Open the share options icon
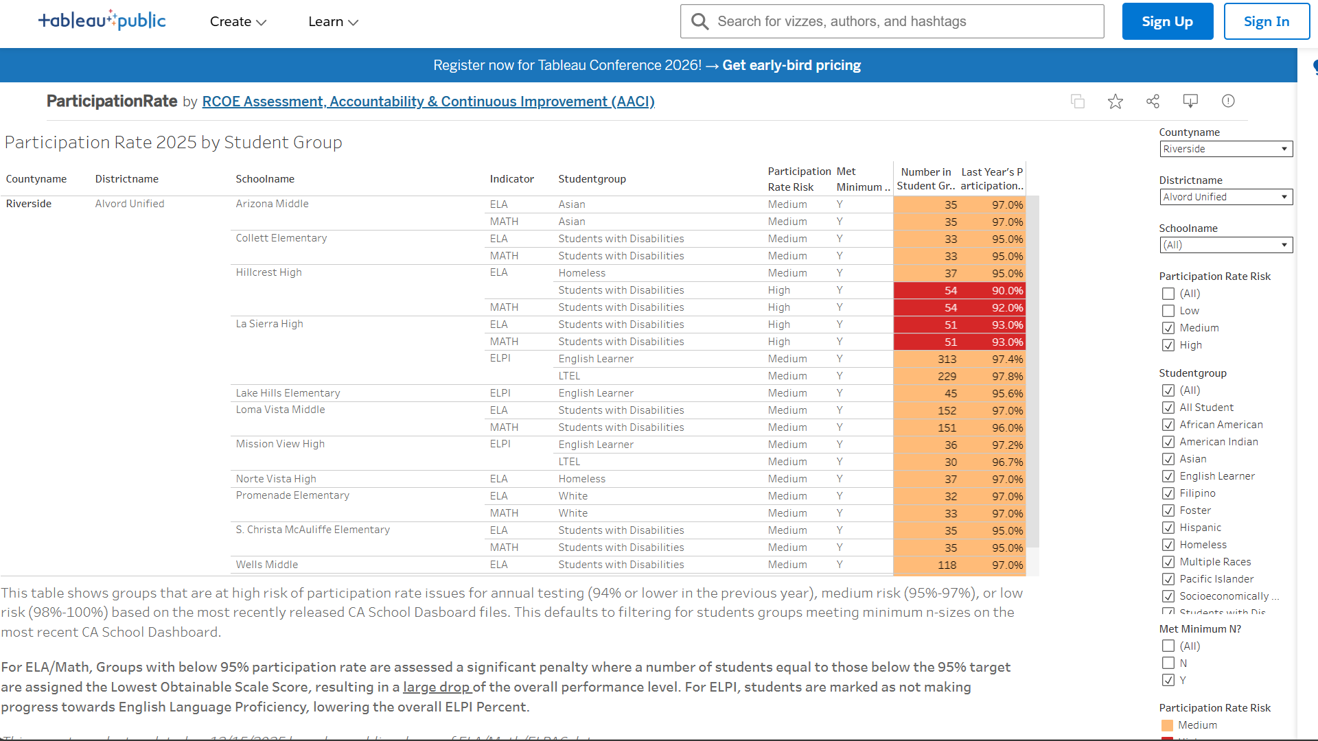1318x741 pixels. coord(1153,101)
